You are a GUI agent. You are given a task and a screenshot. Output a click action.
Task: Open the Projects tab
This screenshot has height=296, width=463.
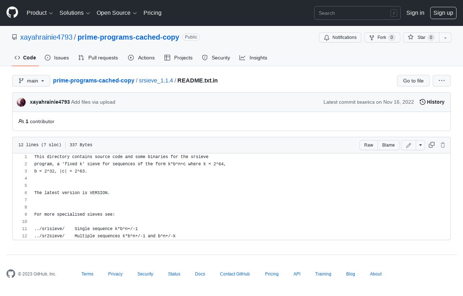(178, 58)
